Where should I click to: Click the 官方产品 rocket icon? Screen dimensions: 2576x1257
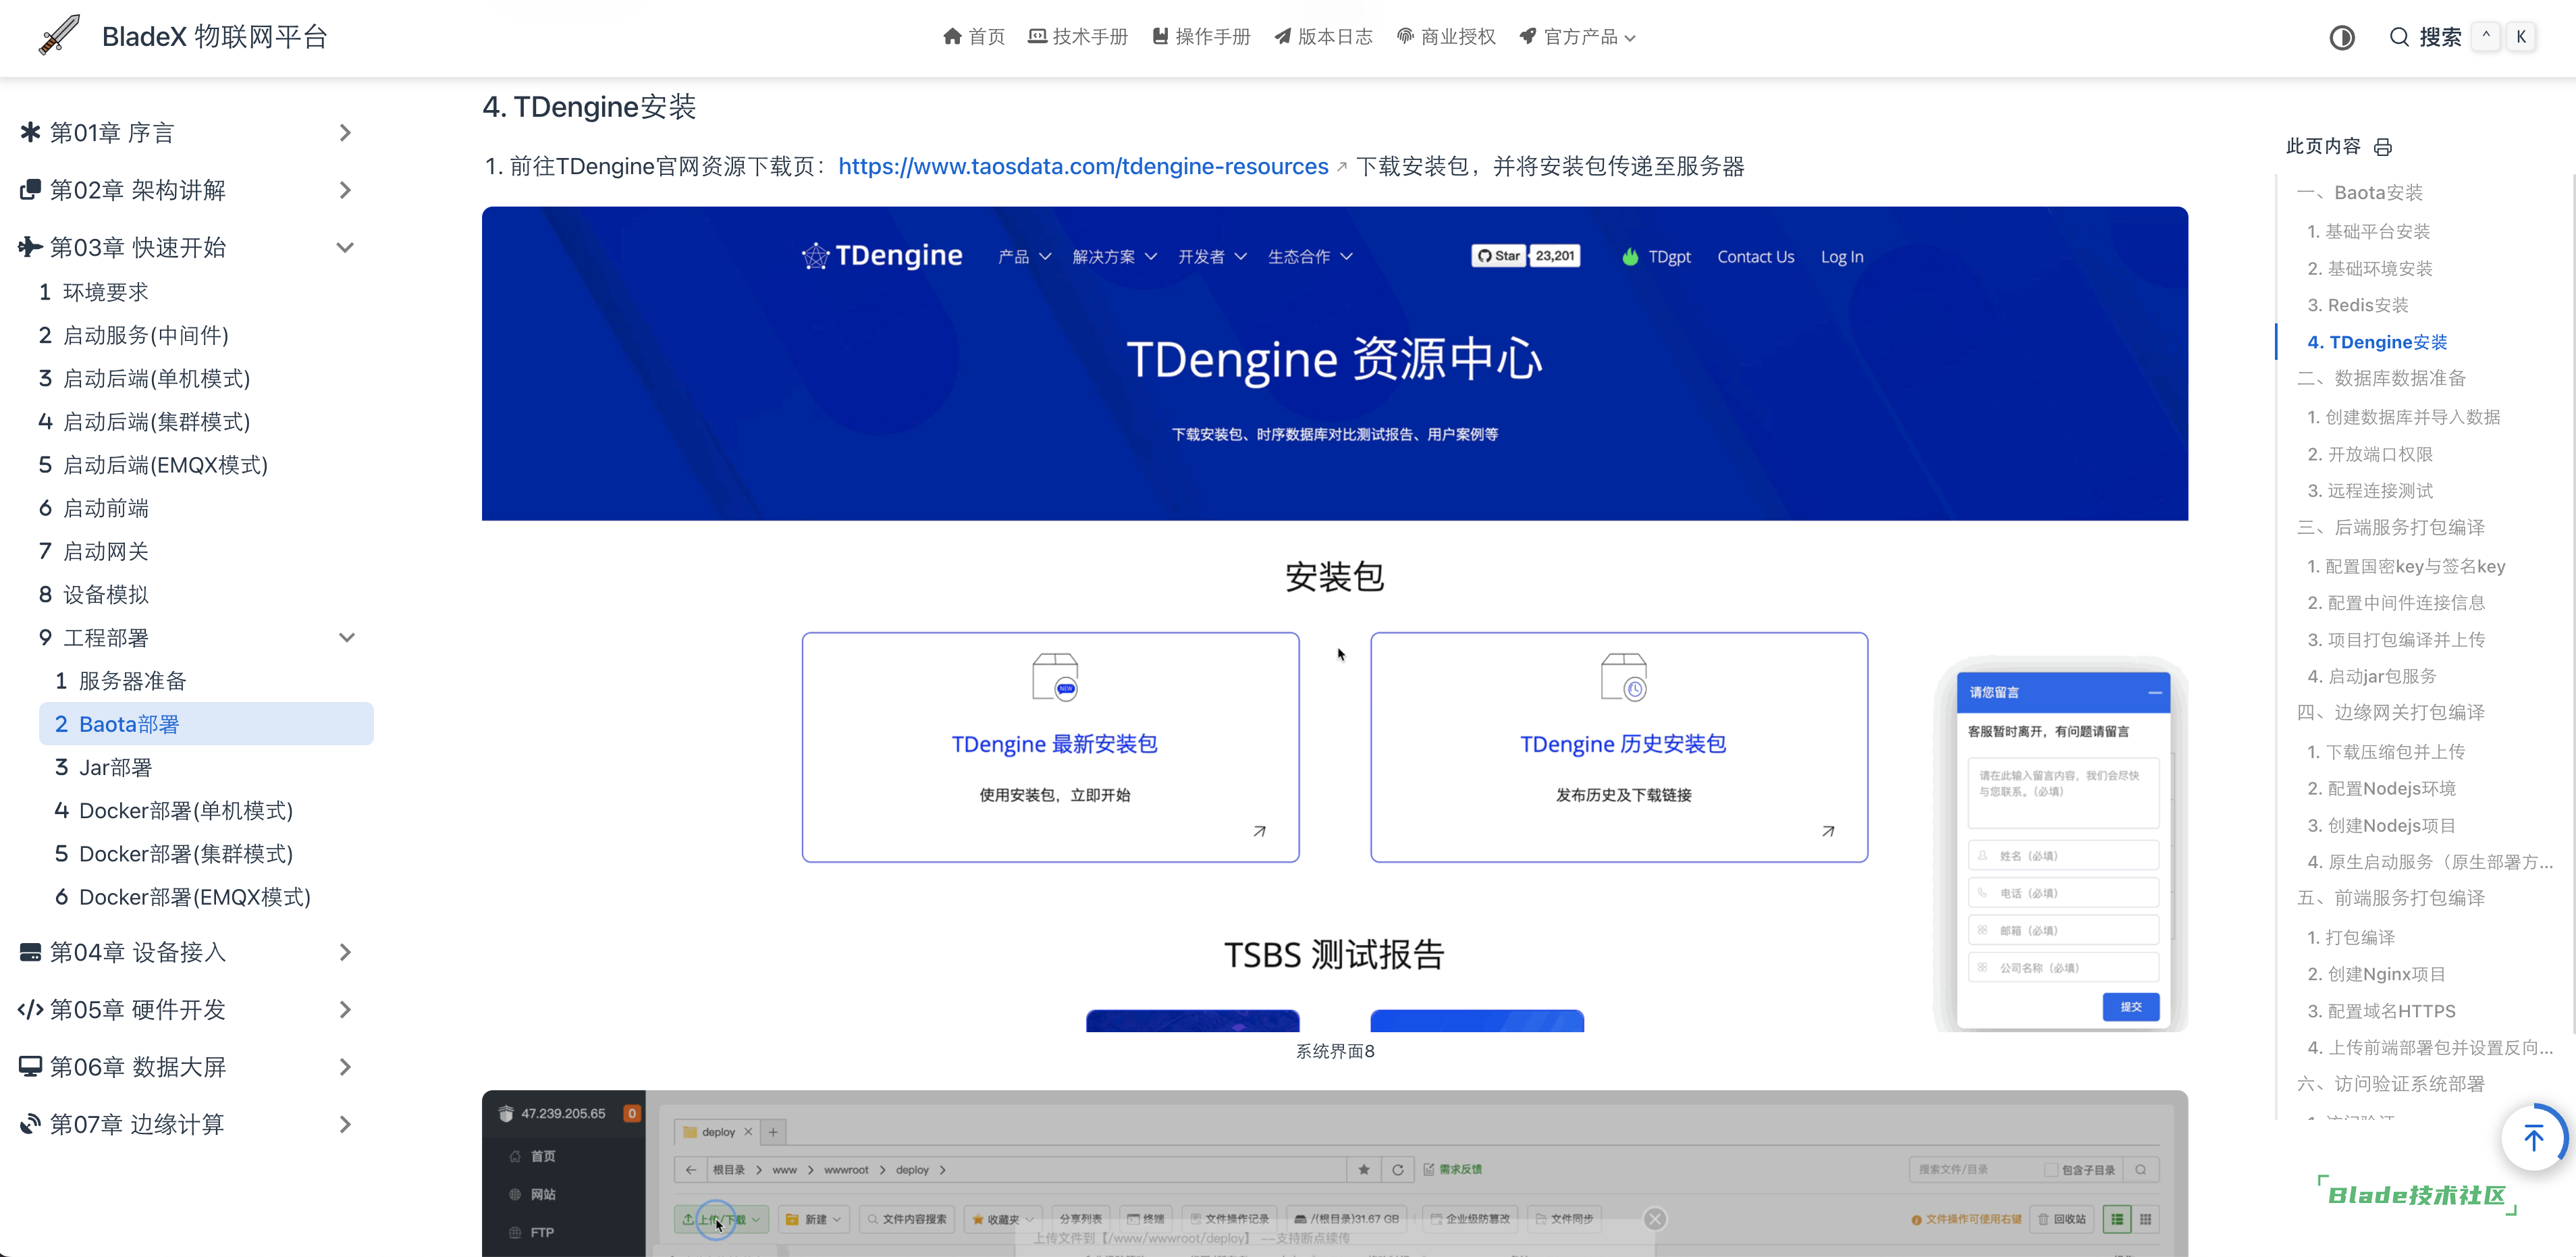coord(1528,37)
